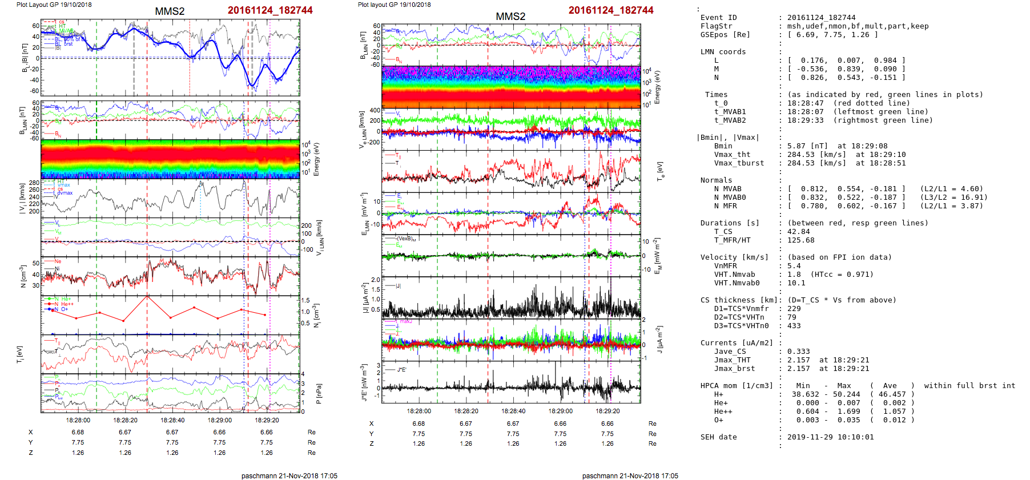Click the CS thickness [km] heading
The height and width of the screenshot is (480, 1030).
click(739, 300)
